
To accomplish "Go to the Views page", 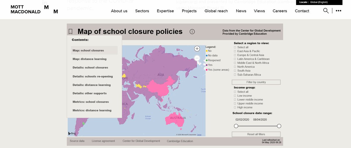I will coord(259,11).
